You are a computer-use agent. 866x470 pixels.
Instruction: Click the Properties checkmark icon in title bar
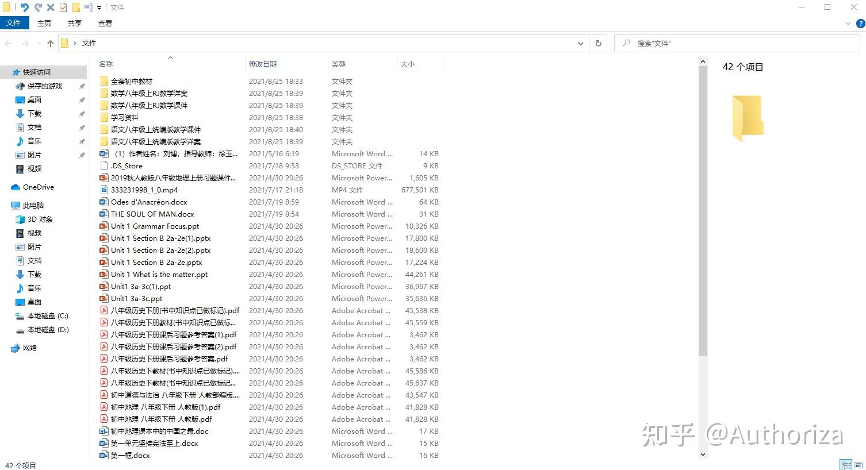tap(63, 7)
